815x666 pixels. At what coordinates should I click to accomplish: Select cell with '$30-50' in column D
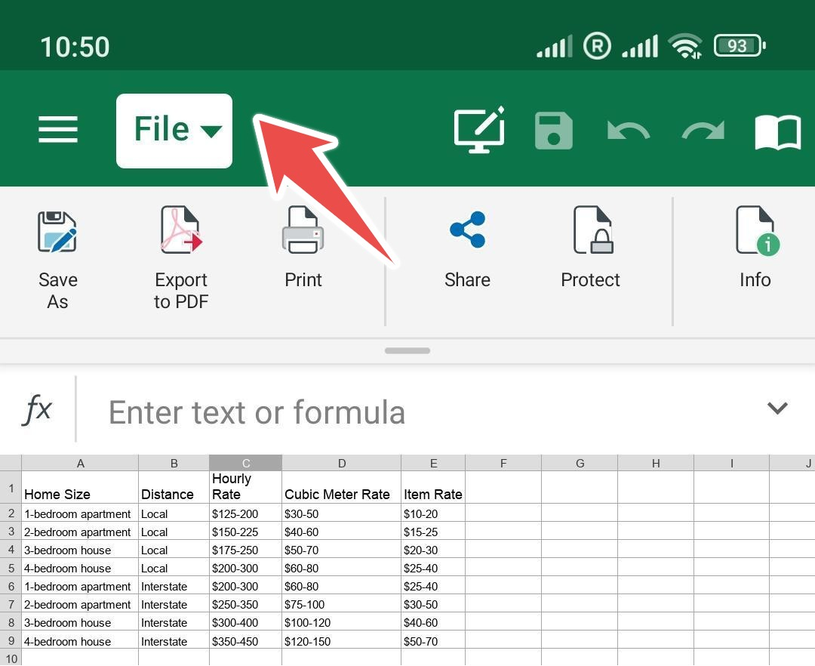click(342, 513)
